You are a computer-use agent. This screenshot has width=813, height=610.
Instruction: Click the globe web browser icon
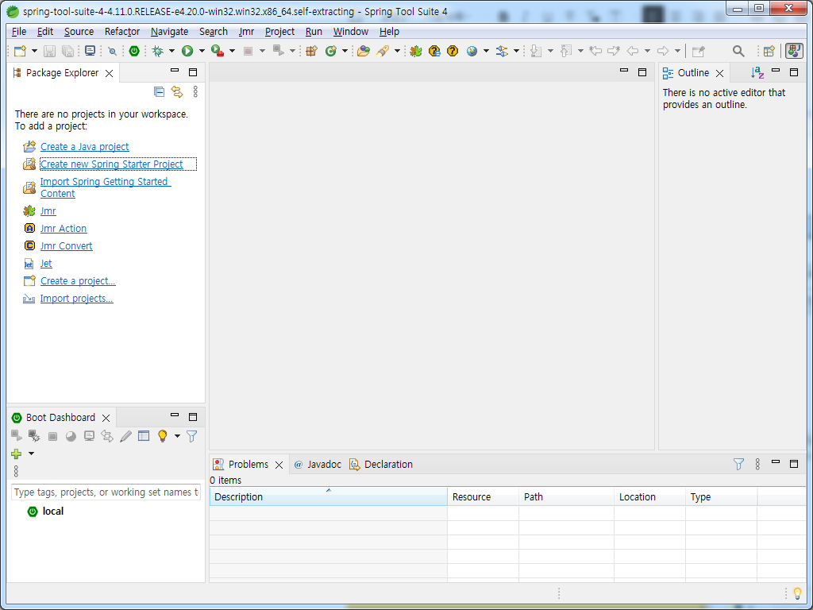pyautogui.click(x=472, y=51)
